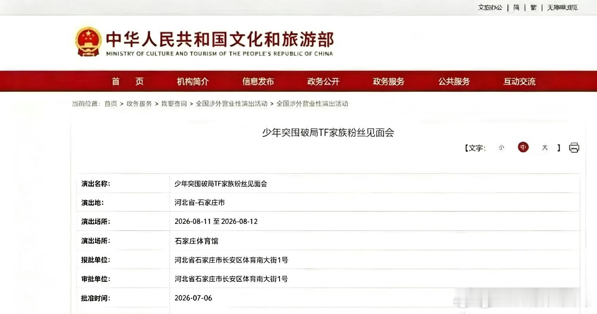Open the 公共服务 menu
The image size is (597, 314).
point(454,81)
